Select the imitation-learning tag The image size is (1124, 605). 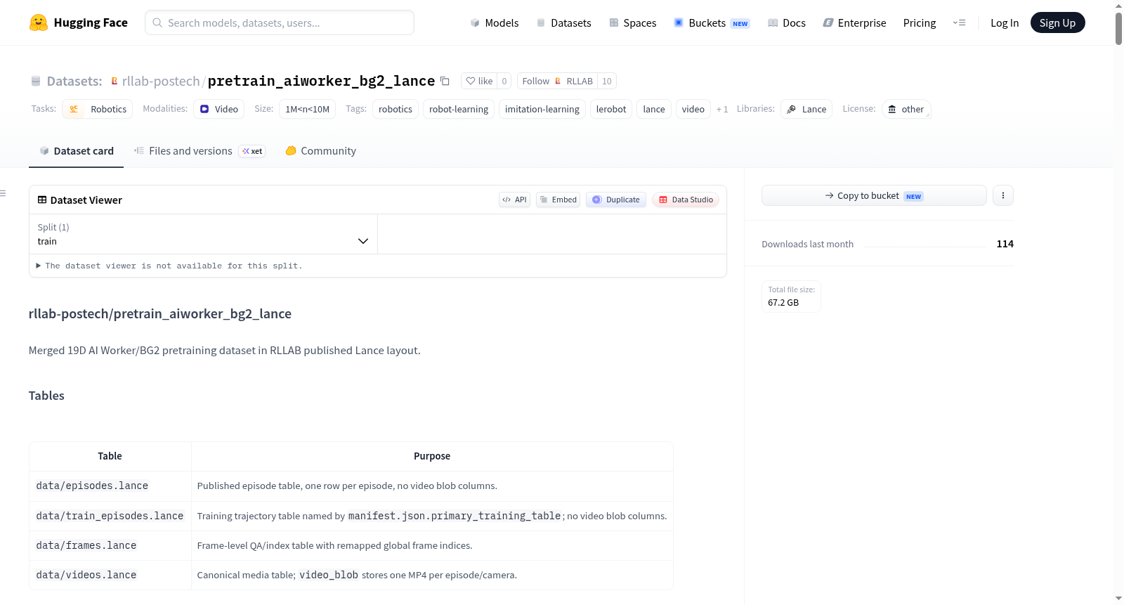point(542,109)
